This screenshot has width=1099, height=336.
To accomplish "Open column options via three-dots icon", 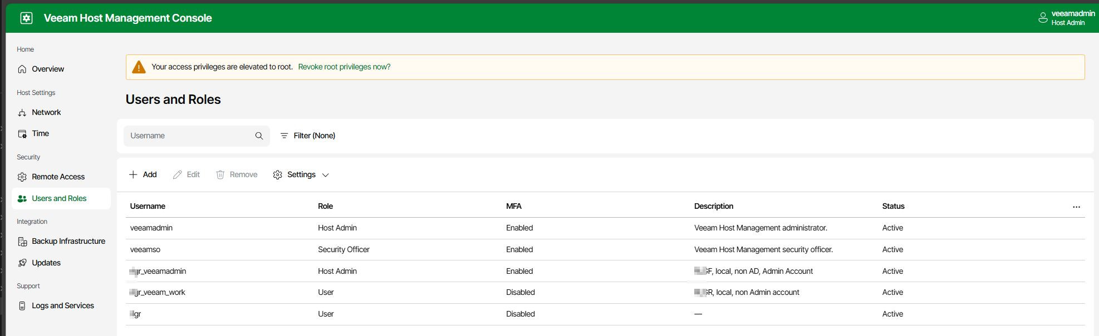I will pyautogui.click(x=1076, y=207).
